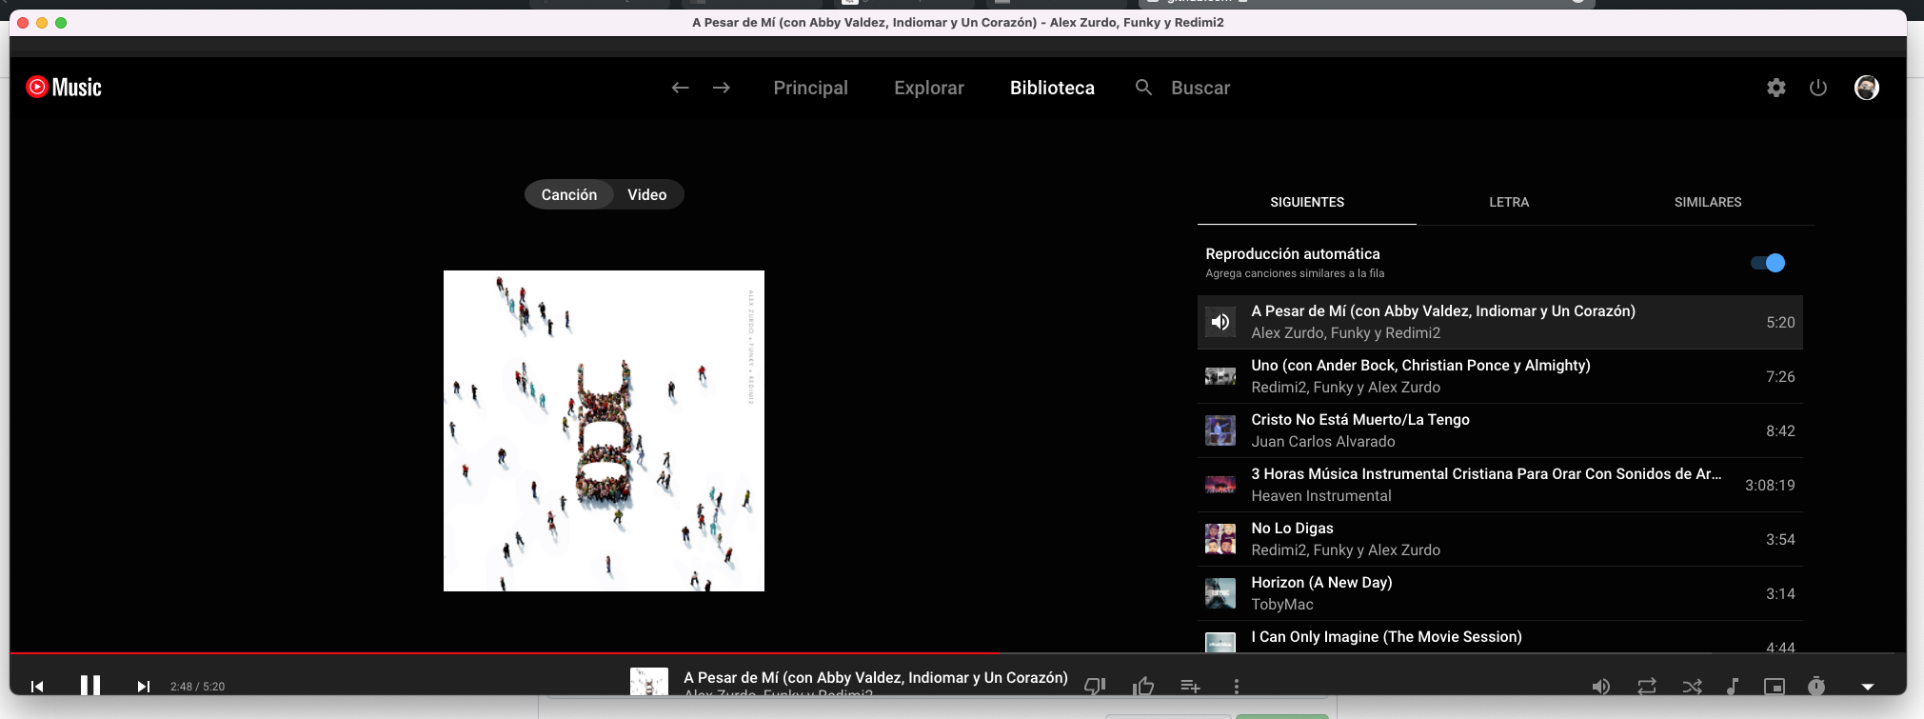Go forward with the right arrow
Viewport: 1924px width, 719px height.
pyautogui.click(x=722, y=88)
